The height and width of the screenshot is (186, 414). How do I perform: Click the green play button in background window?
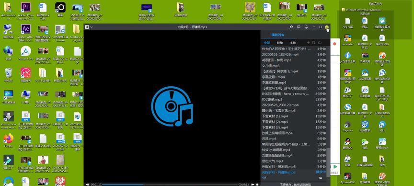pos(335,167)
